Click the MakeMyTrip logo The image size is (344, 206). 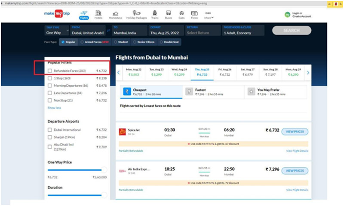point(57,14)
